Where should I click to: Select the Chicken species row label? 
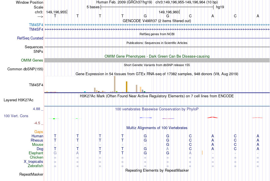pyautogui.click(x=36, y=157)
